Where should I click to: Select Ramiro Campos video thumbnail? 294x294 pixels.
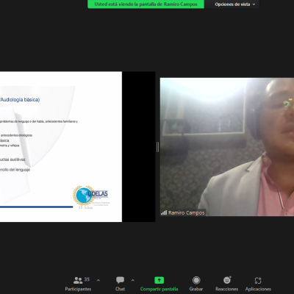coord(227,147)
